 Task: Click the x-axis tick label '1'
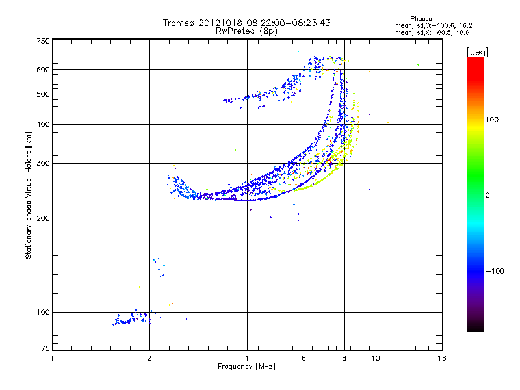(x=52, y=358)
